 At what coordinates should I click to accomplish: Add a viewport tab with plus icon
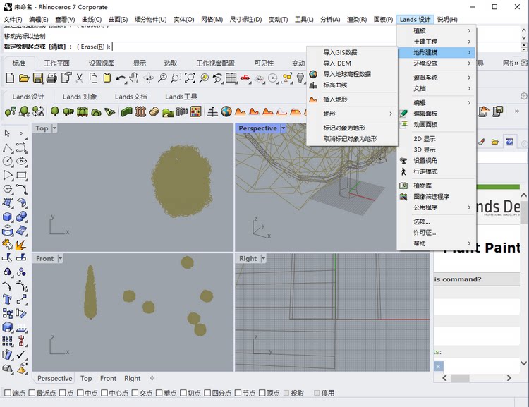tap(152, 378)
